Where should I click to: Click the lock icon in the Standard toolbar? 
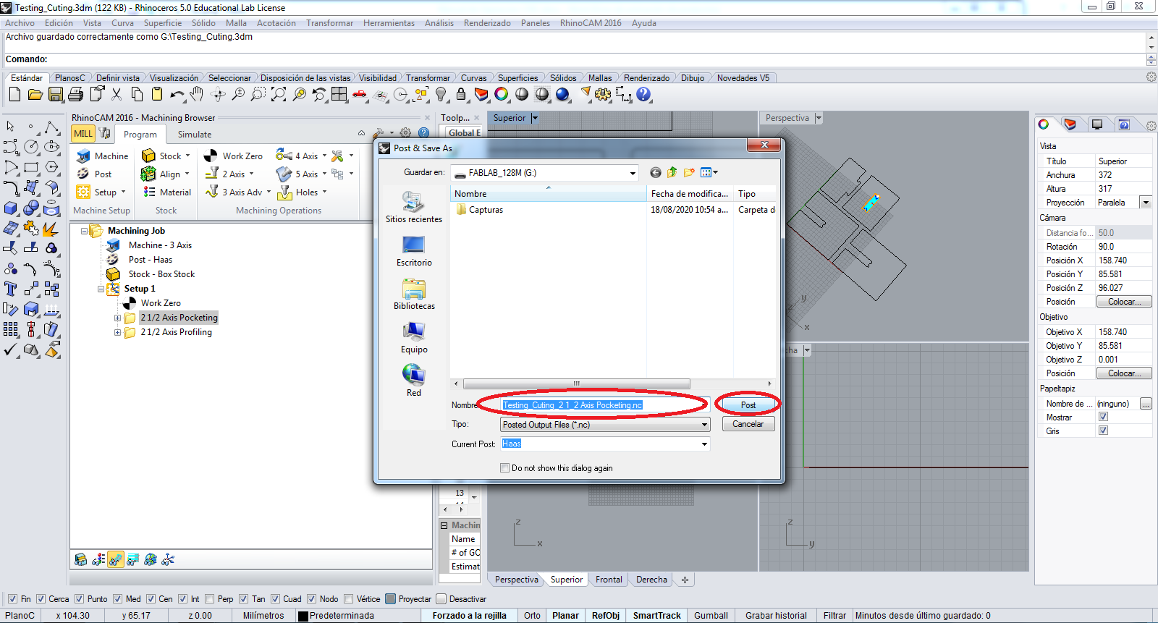(461, 94)
